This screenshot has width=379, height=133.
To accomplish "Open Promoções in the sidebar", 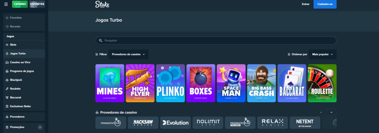I will click(x=24, y=127).
